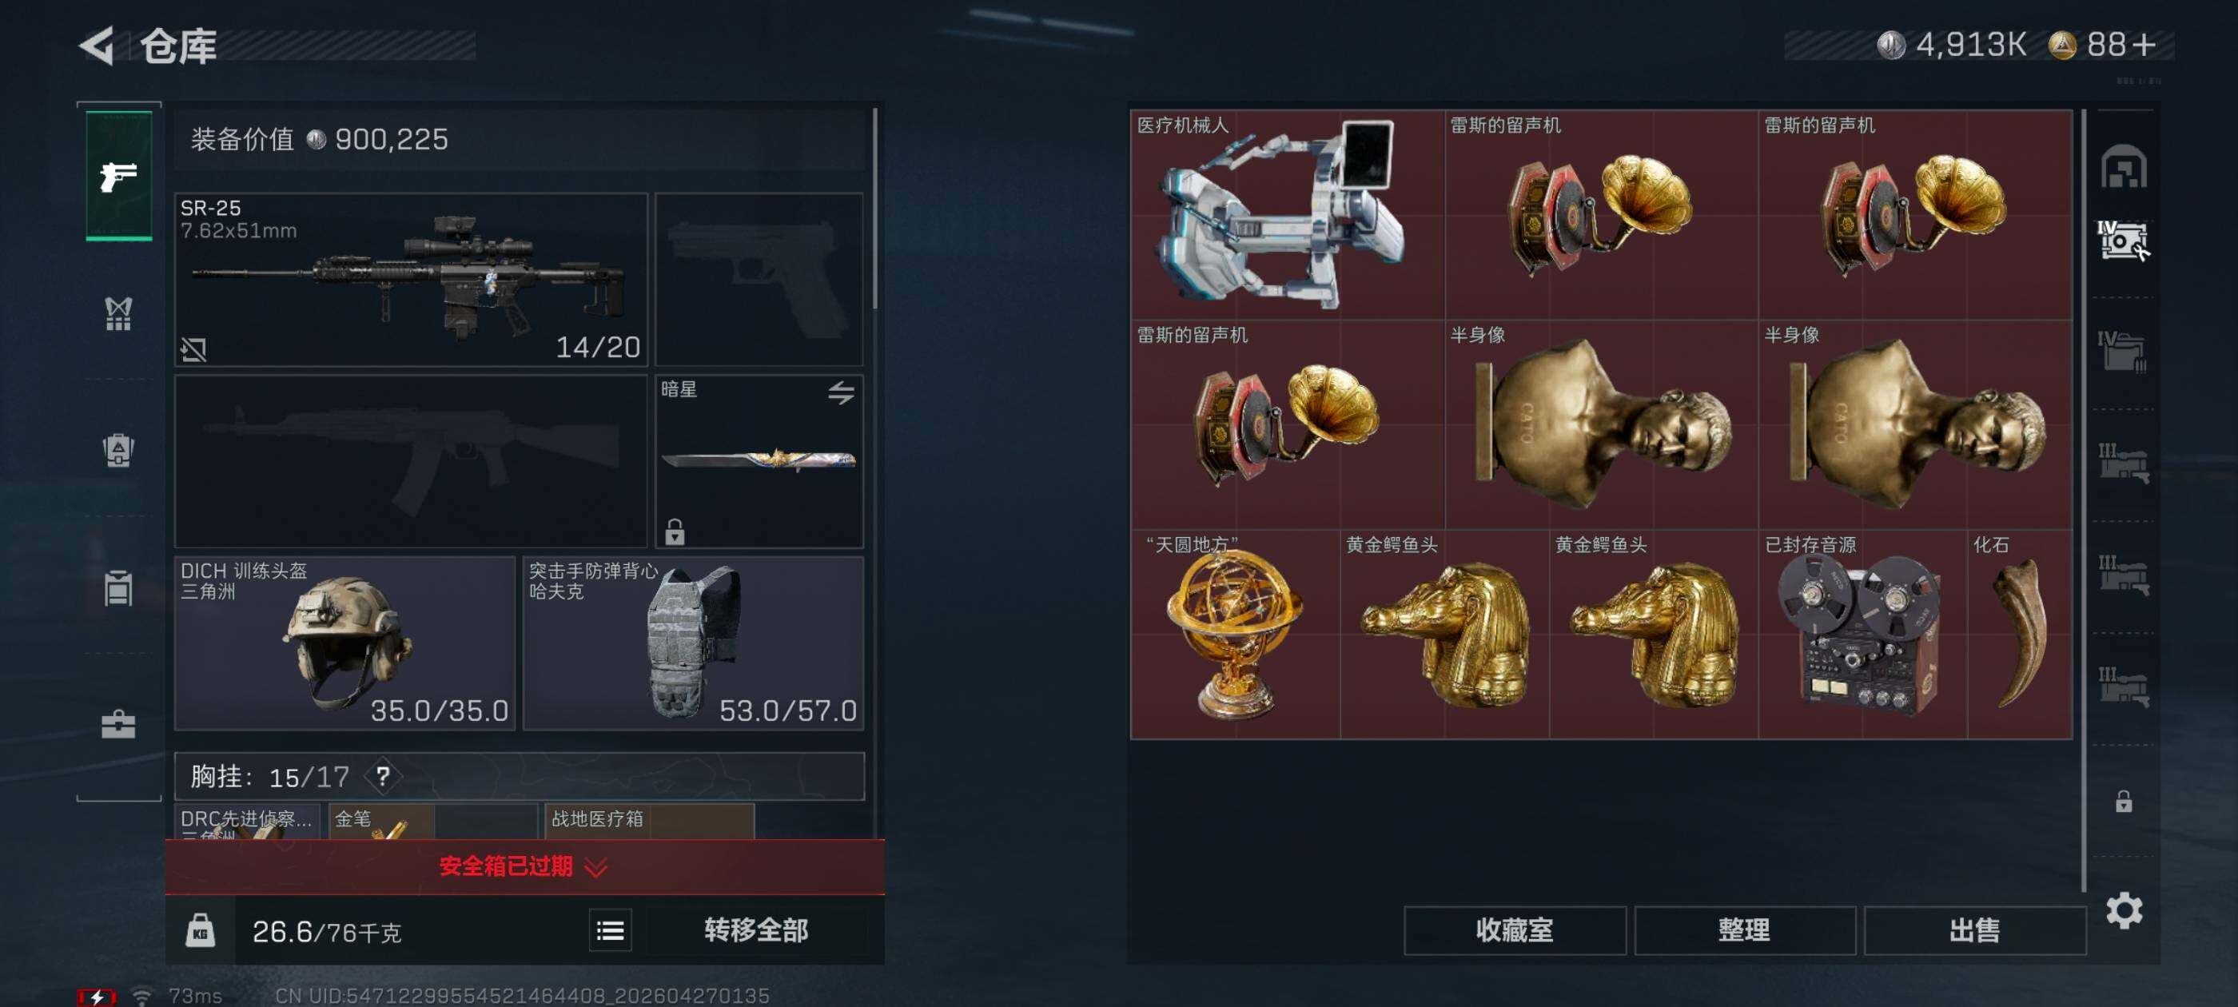Toggle the lock on knife slot
The height and width of the screenshot is (1007, 2238).
675,531
